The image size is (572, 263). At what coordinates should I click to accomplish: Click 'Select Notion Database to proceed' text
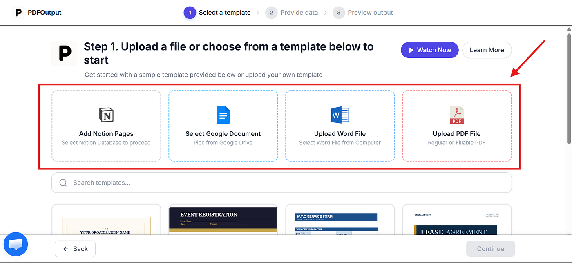[106, 143]
